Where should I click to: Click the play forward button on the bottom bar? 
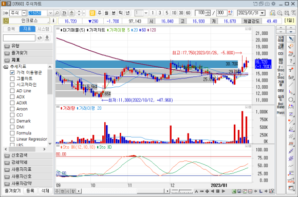[223, 191]
